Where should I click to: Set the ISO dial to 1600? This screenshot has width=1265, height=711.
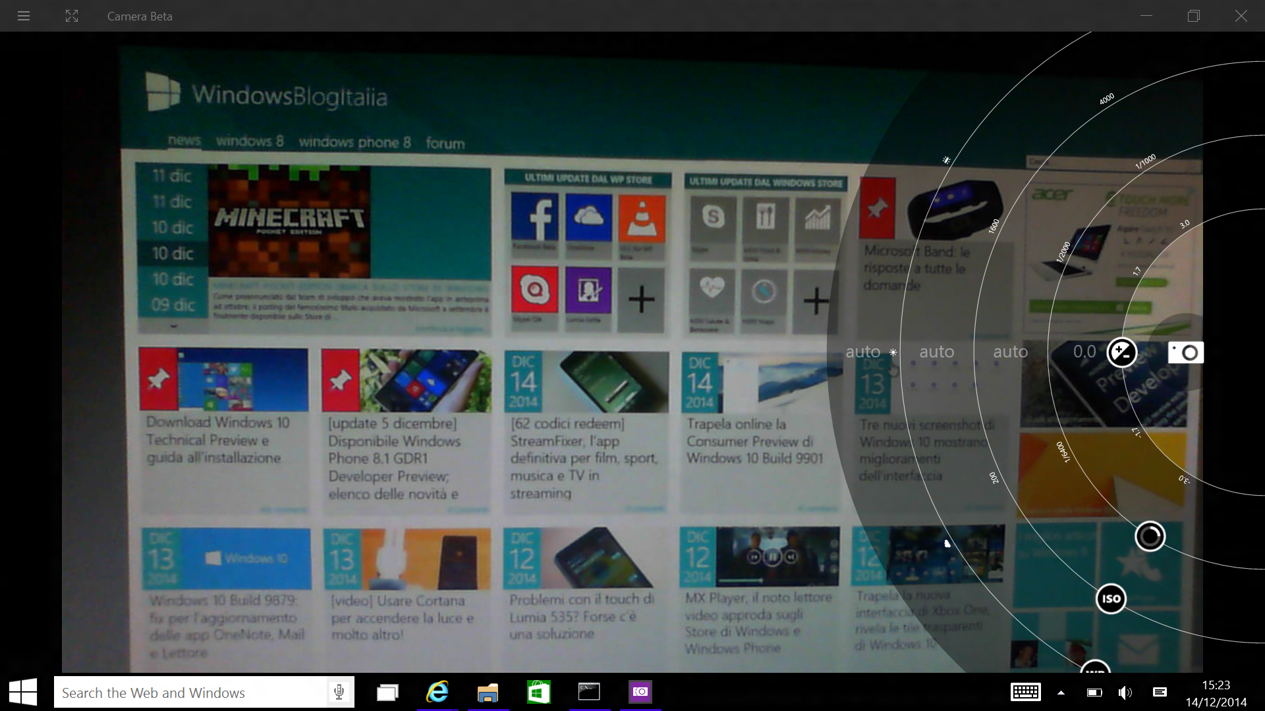coord(994,226)
